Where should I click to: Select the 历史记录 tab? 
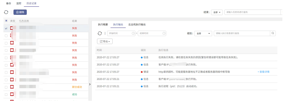[x=31, y=3]
